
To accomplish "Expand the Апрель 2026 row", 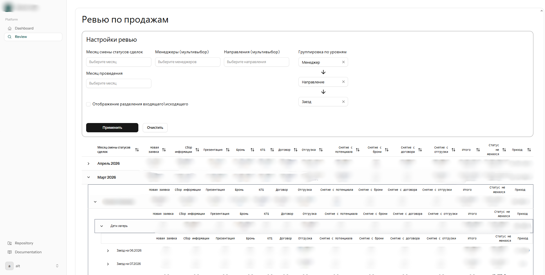I will (x=88, y=164).
